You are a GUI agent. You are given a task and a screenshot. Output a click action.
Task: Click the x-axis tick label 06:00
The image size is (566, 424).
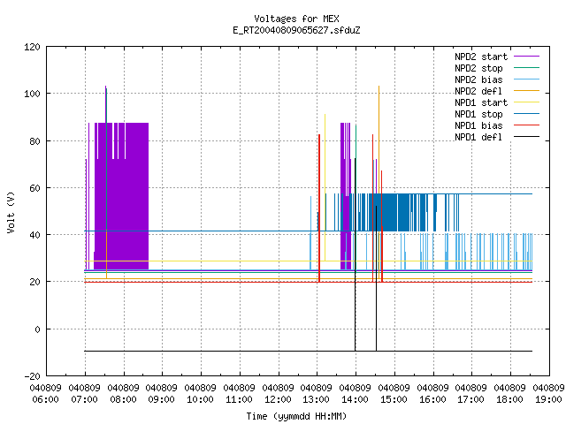[45, 399]
